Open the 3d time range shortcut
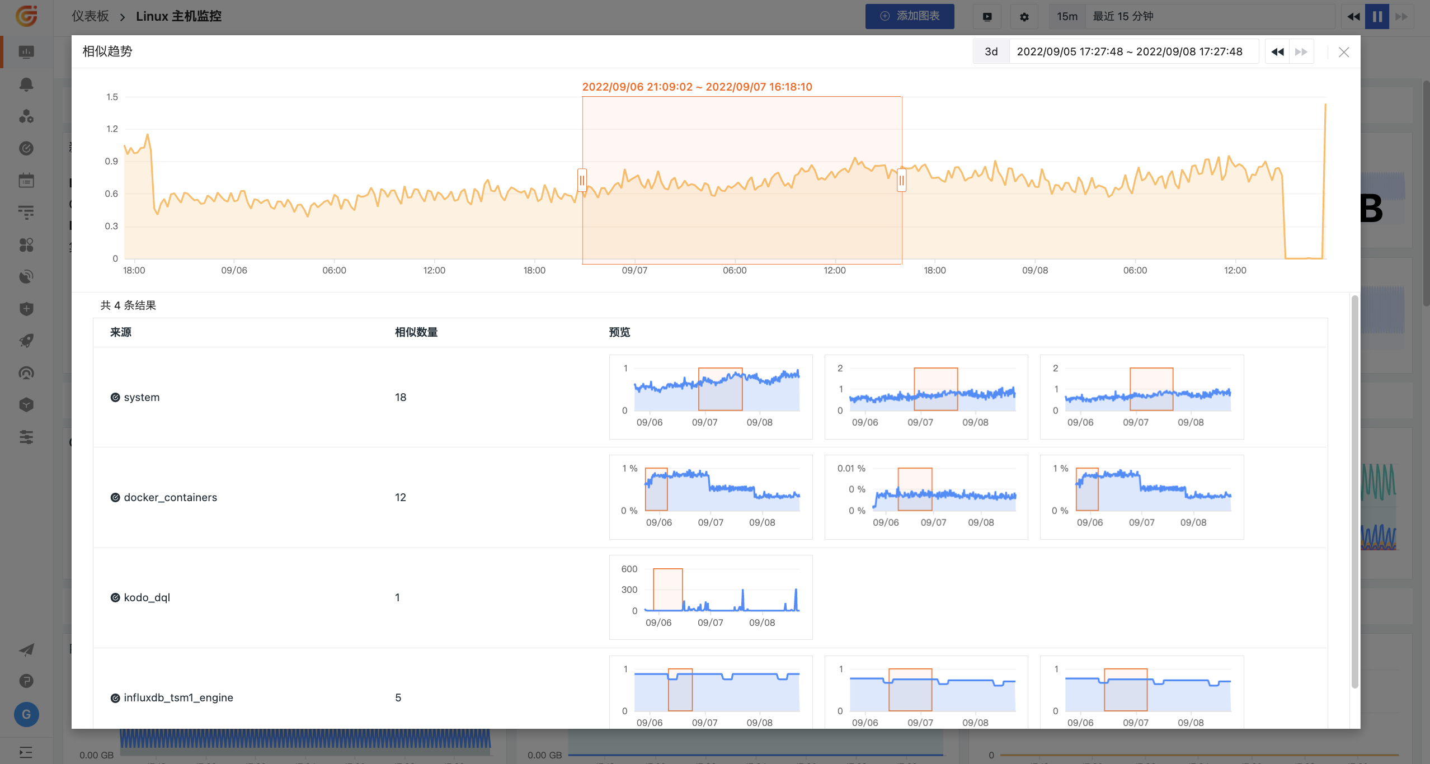1430x764 pixels. 991,51
